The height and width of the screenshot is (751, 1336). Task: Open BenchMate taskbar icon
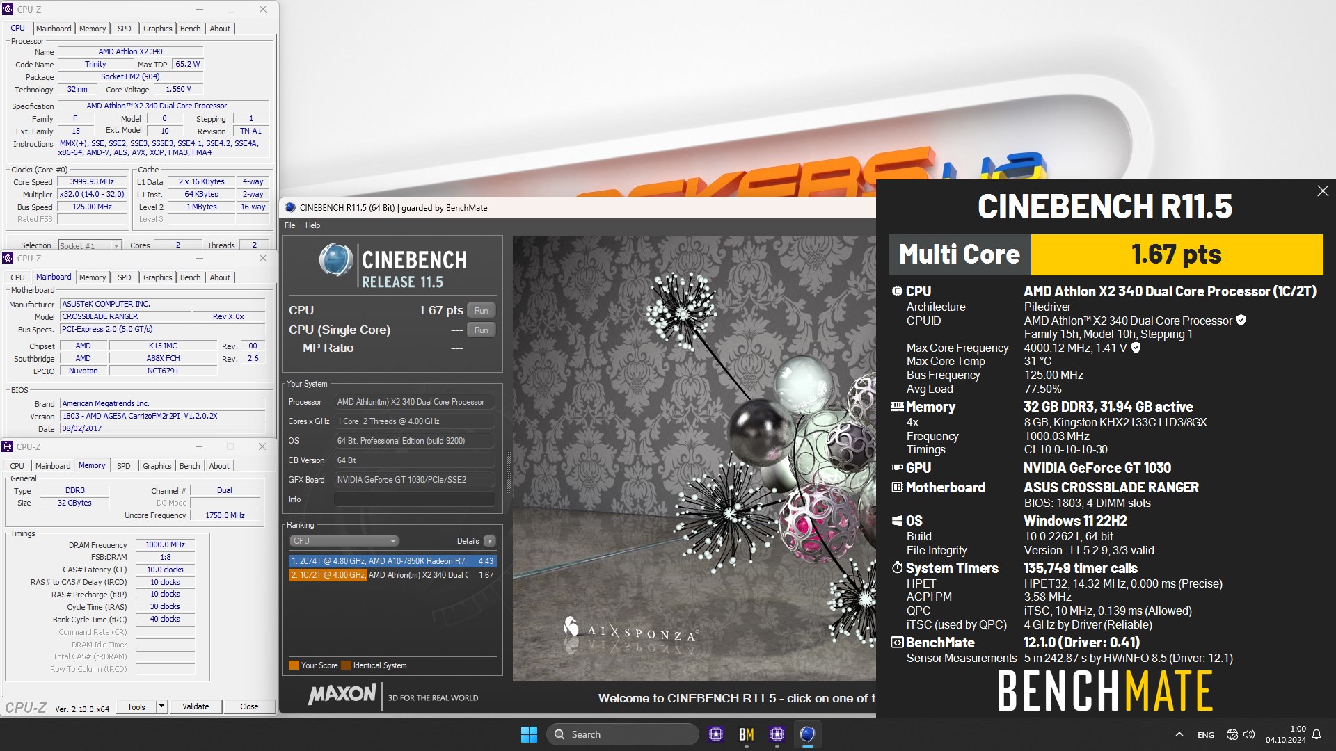pos(747,734)
